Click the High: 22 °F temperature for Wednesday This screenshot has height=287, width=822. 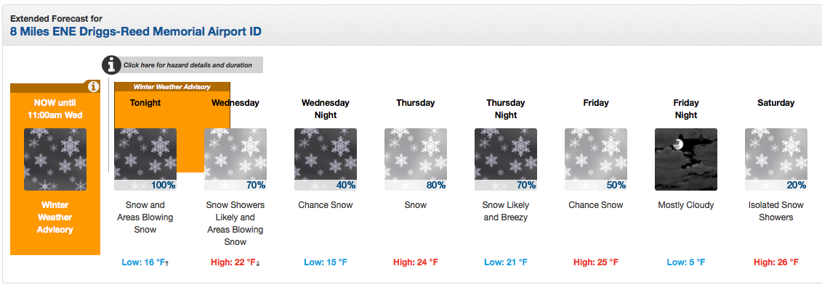[235, 262]
